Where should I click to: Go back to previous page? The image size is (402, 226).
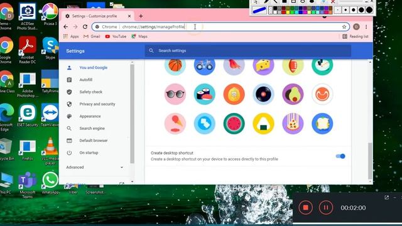(x=65, y=26)
